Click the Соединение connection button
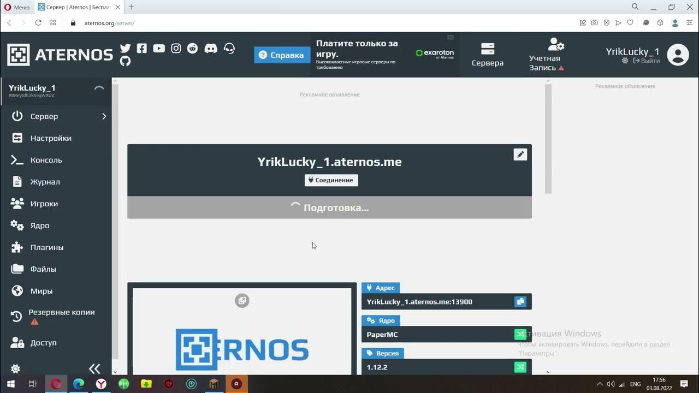 331,180
